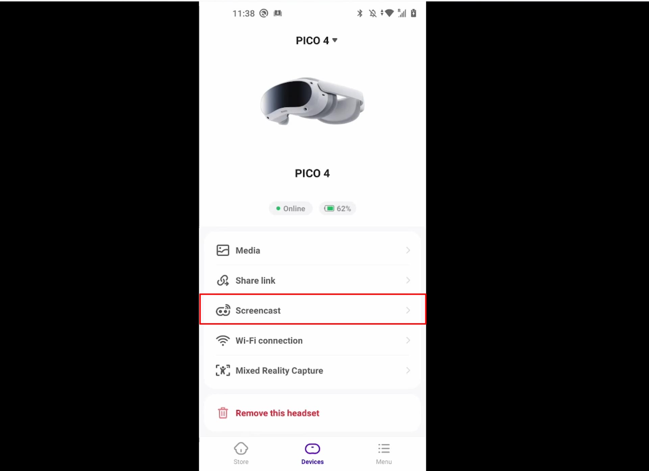Expand the Share link row chevron
Image resolution: width=649 pixels, height=471 pixels.
[408, 281]
